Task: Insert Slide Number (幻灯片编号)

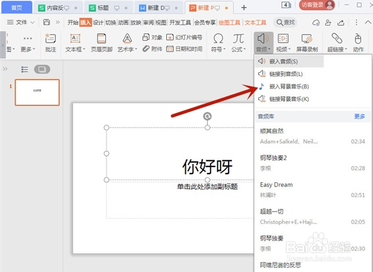Action: click(x=185, y=37)
